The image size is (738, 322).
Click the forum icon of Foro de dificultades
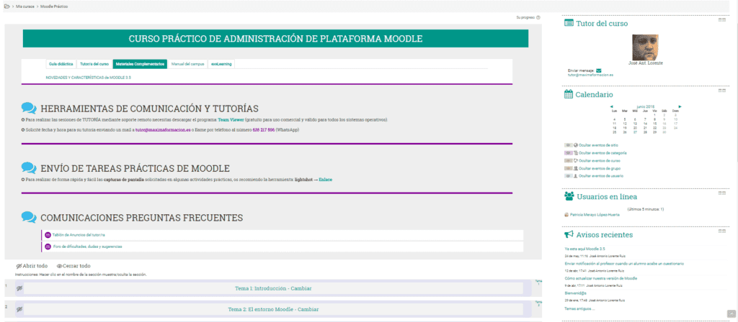point(48,247)
